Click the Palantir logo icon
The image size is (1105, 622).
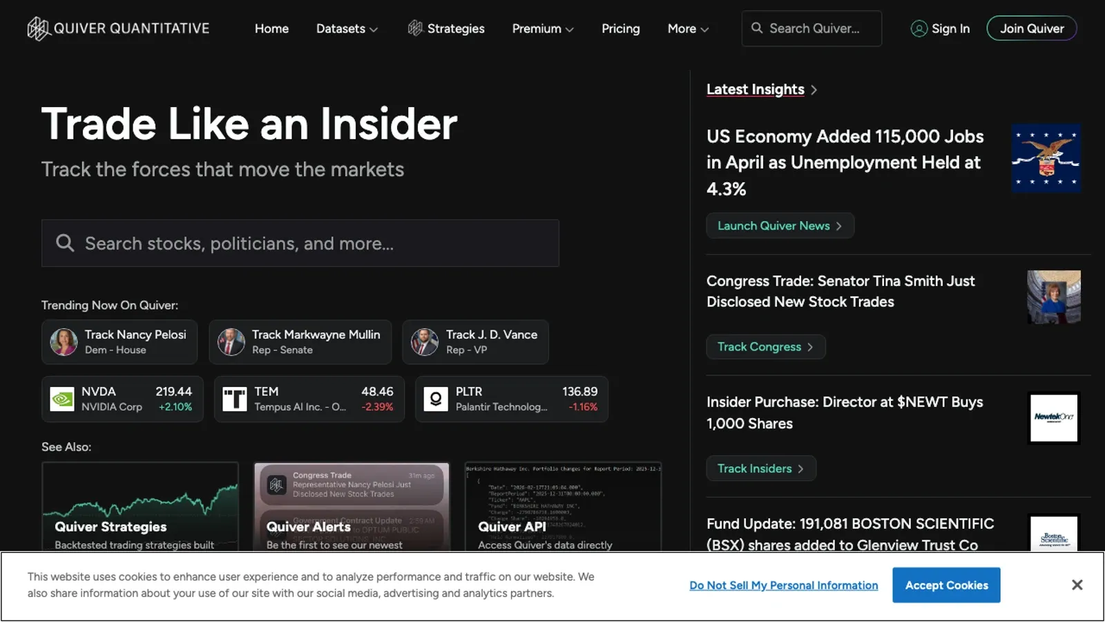pos(436,399)
